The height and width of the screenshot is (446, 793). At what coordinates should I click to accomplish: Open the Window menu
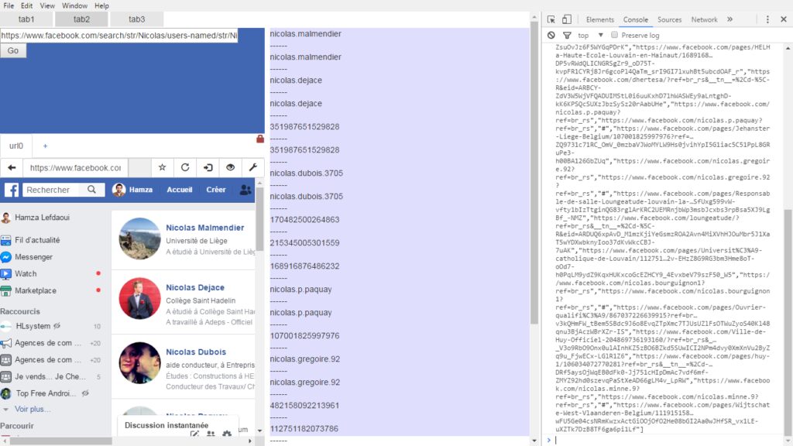(75, 5)
